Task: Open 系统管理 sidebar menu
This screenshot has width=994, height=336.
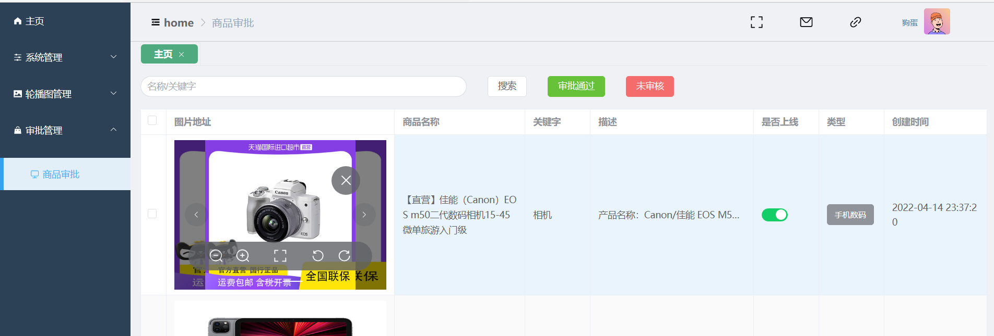Action: point(65,57)
